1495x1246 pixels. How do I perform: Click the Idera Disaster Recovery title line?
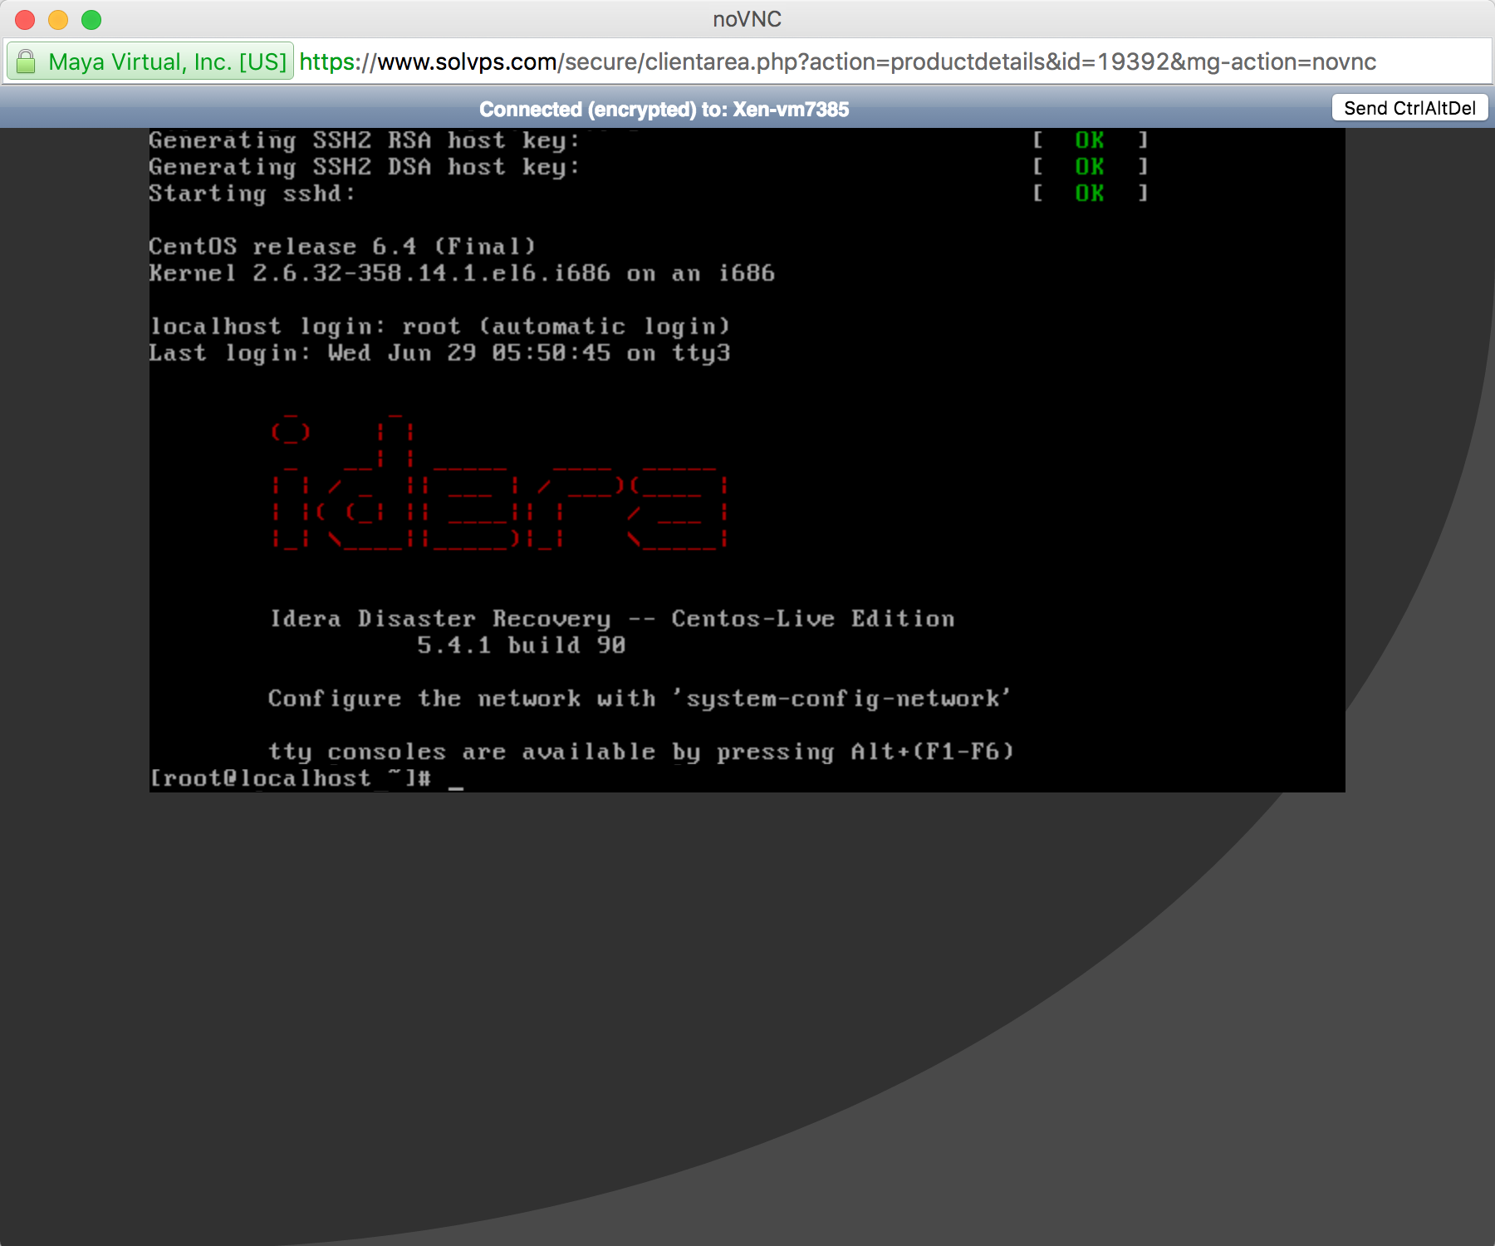click(612, 619)
